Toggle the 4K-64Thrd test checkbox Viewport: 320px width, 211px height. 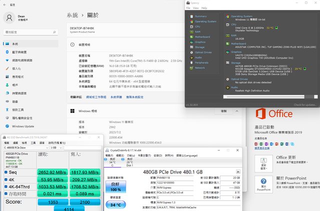point(7,187)
